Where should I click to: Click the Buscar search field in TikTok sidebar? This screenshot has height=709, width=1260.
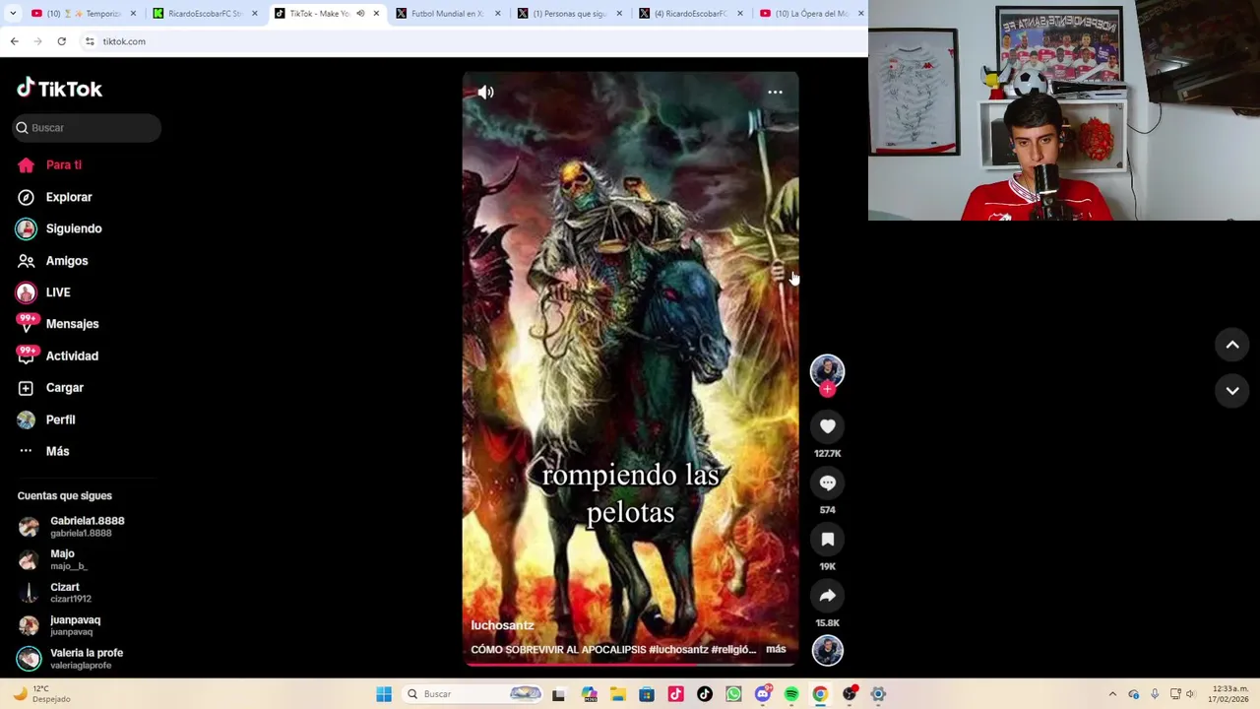tap(87, 128)
